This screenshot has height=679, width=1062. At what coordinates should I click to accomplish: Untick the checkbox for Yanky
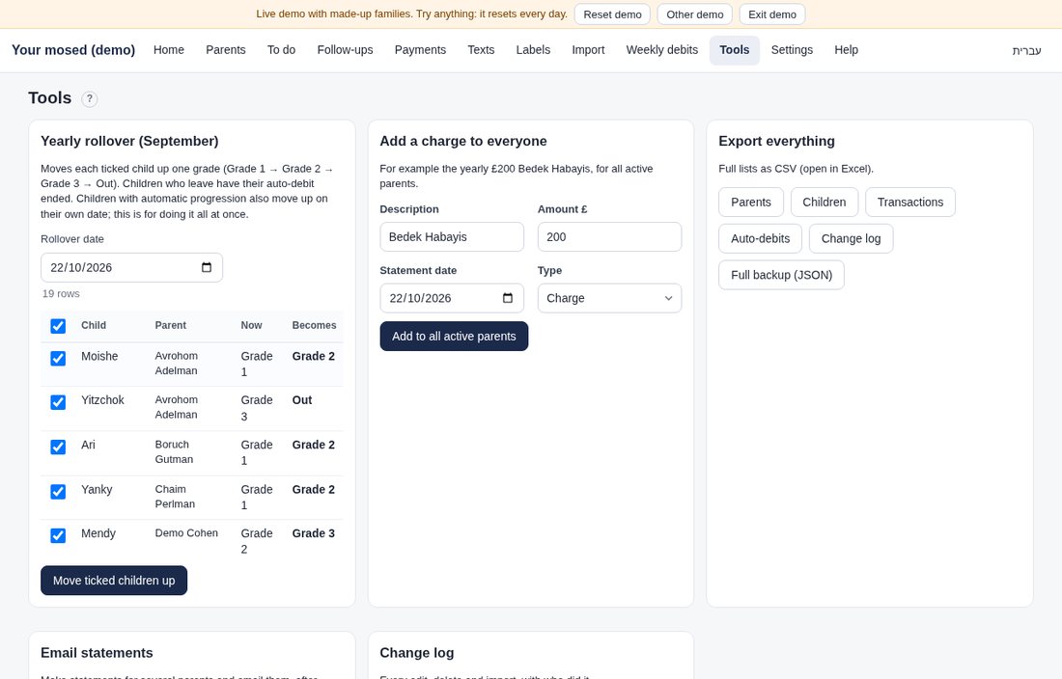point(58,491)
